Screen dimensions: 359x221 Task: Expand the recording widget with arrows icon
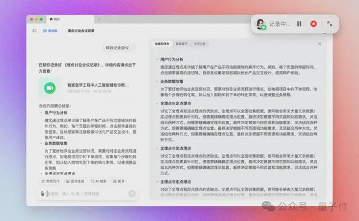coord(329,23)
